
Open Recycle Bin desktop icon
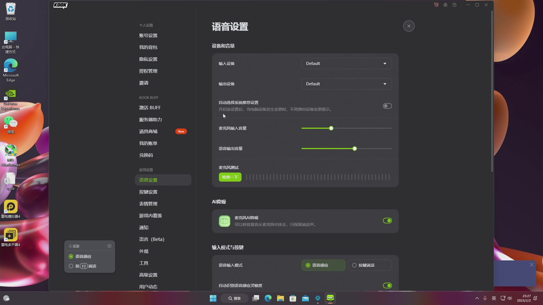11,12
